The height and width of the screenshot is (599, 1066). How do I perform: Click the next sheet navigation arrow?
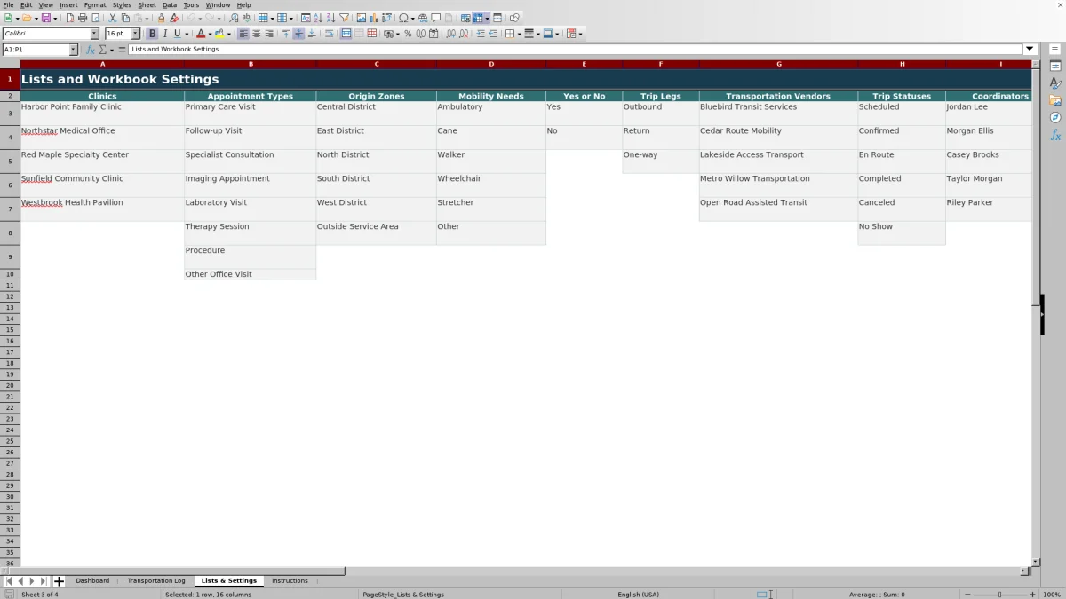tap(32, 581)
